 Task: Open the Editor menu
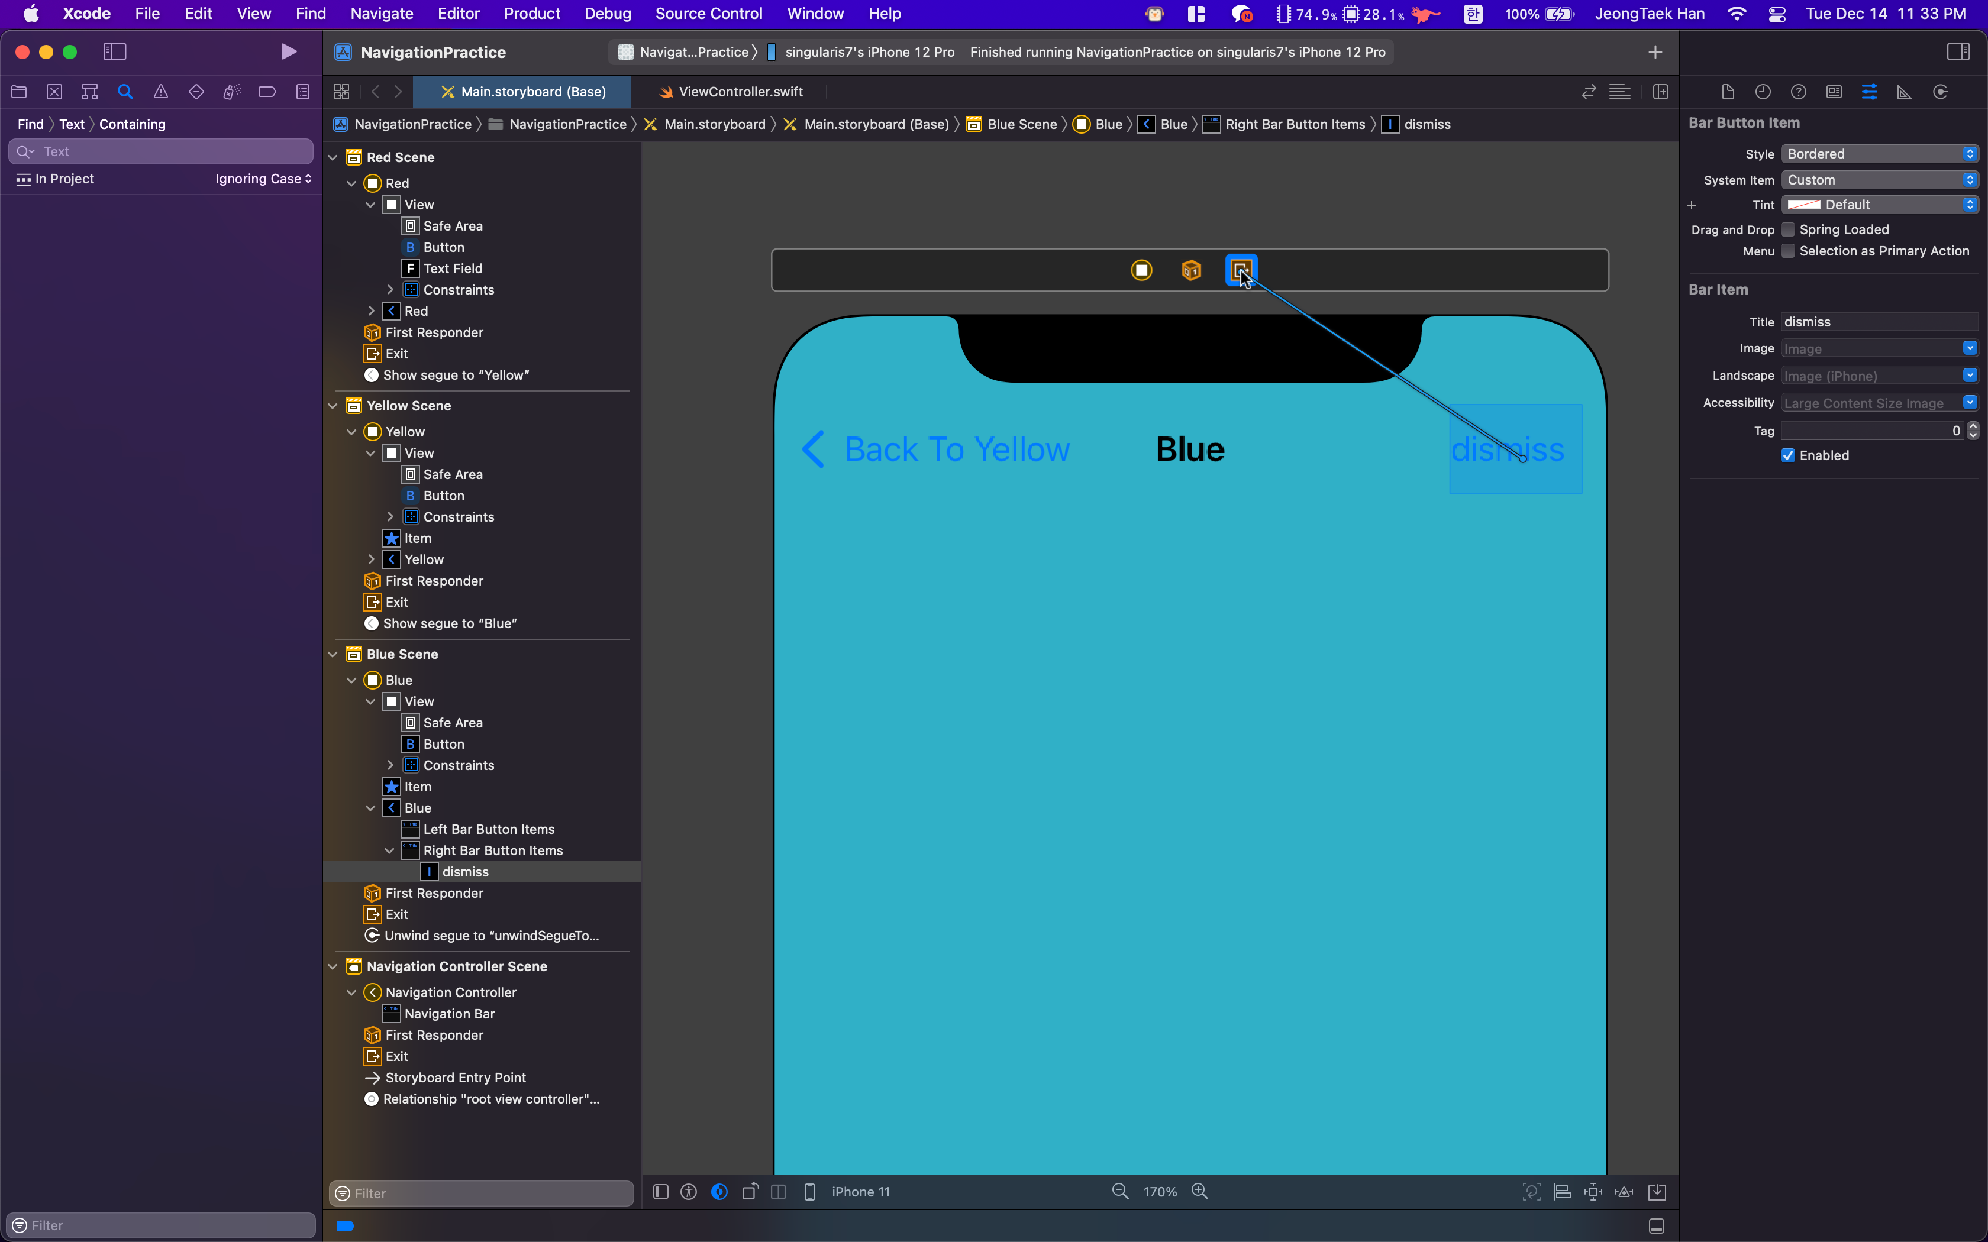[457, 13]
